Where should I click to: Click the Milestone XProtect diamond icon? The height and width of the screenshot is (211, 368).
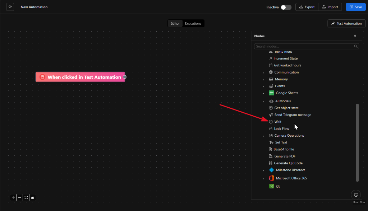pyautogui.click(x=272, y=170)
